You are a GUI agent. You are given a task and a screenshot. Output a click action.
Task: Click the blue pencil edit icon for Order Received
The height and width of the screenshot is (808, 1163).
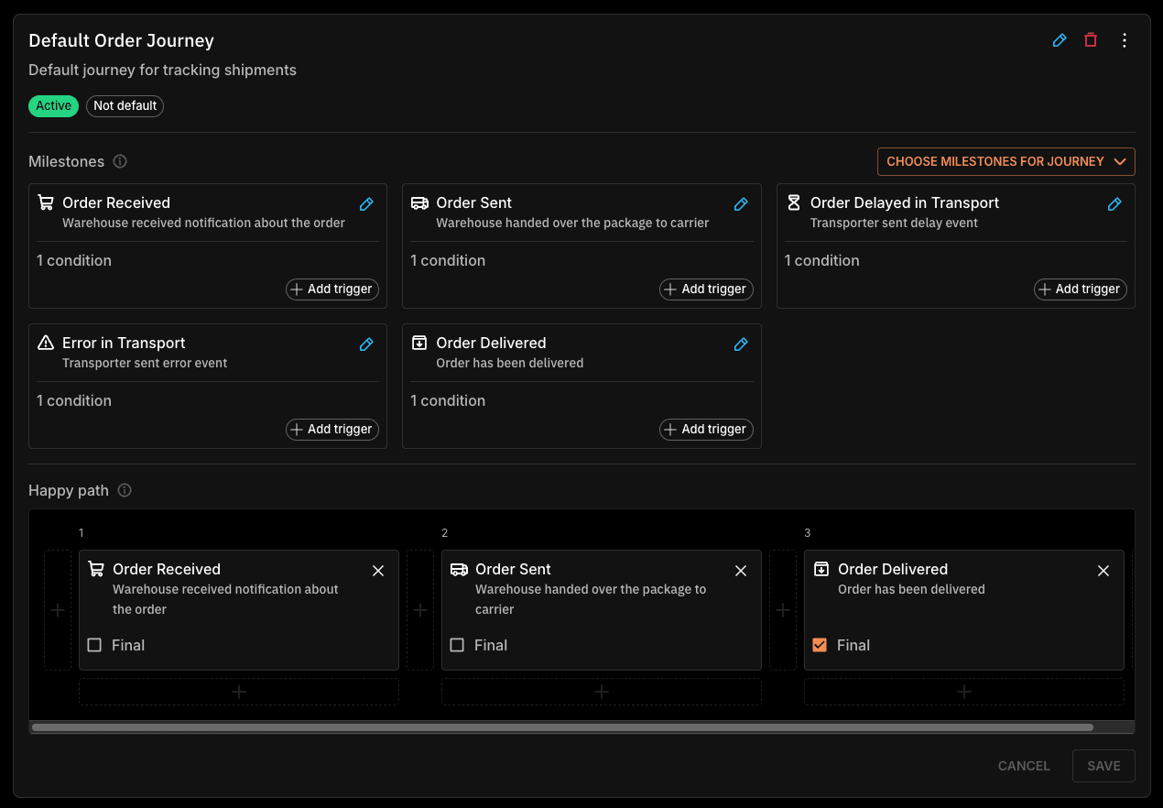tap(366, 203)
